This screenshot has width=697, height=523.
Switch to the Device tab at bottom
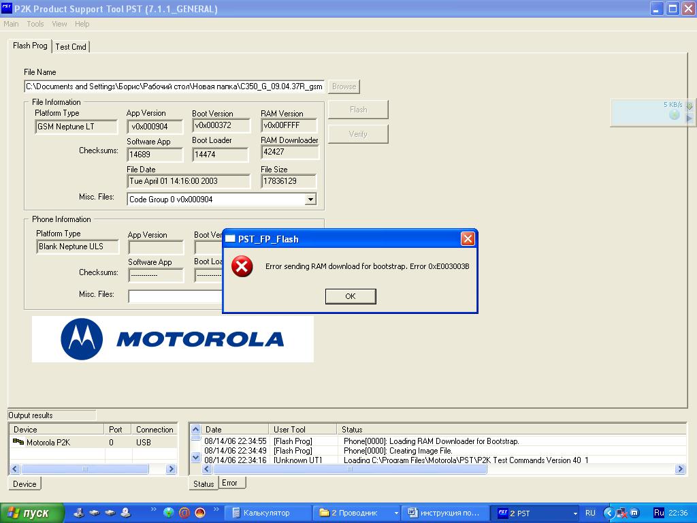coord(25,484)
